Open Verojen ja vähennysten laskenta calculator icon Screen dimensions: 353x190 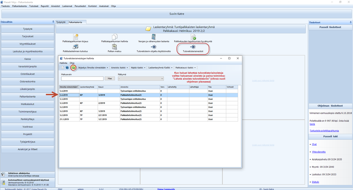154,37
